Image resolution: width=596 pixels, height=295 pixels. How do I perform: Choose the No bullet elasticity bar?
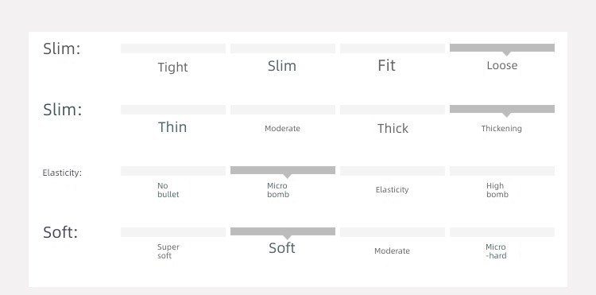tap(173, 171)
